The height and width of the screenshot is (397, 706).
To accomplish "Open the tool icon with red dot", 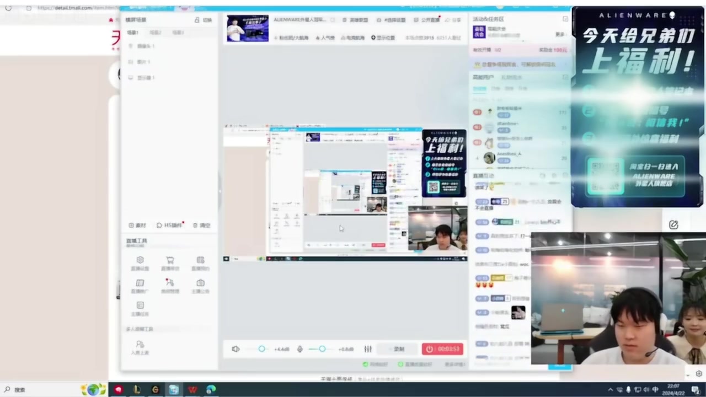I will (x=170, y=286).
